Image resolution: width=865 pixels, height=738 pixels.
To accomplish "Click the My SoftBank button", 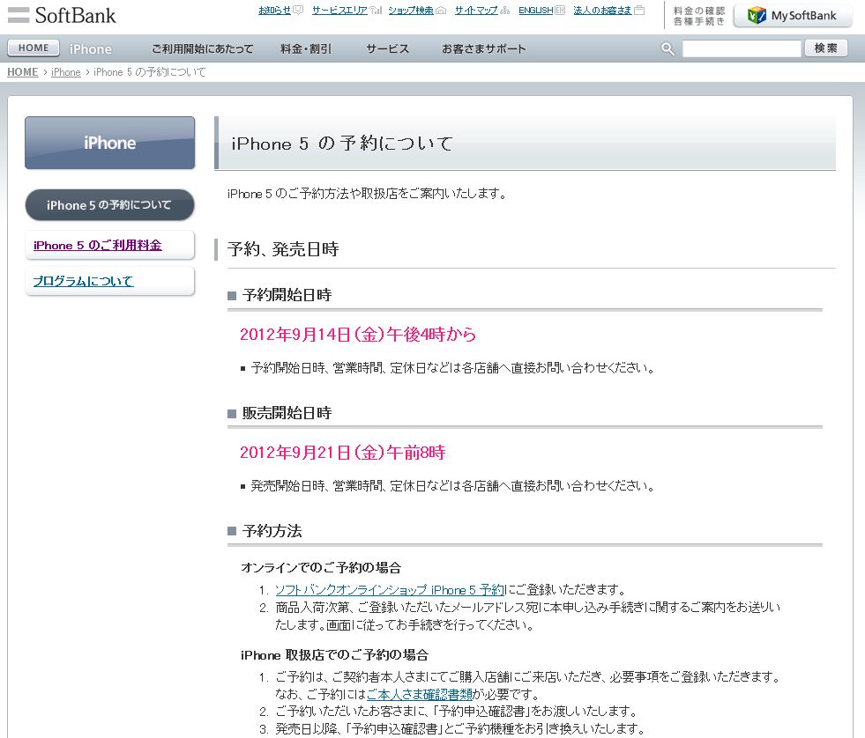I will tap(793, 16).
